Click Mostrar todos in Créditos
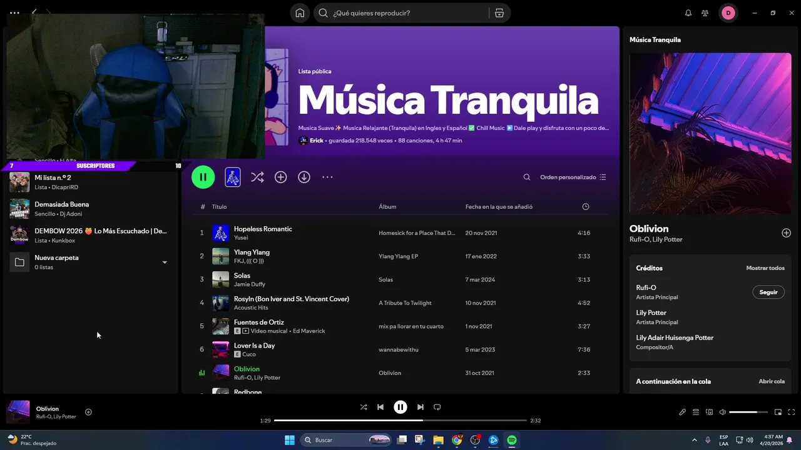 [x=765, y=268]
